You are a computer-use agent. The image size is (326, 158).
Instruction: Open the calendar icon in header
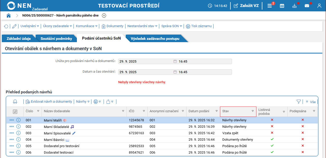pyautogui.click(x=282, y=6)
